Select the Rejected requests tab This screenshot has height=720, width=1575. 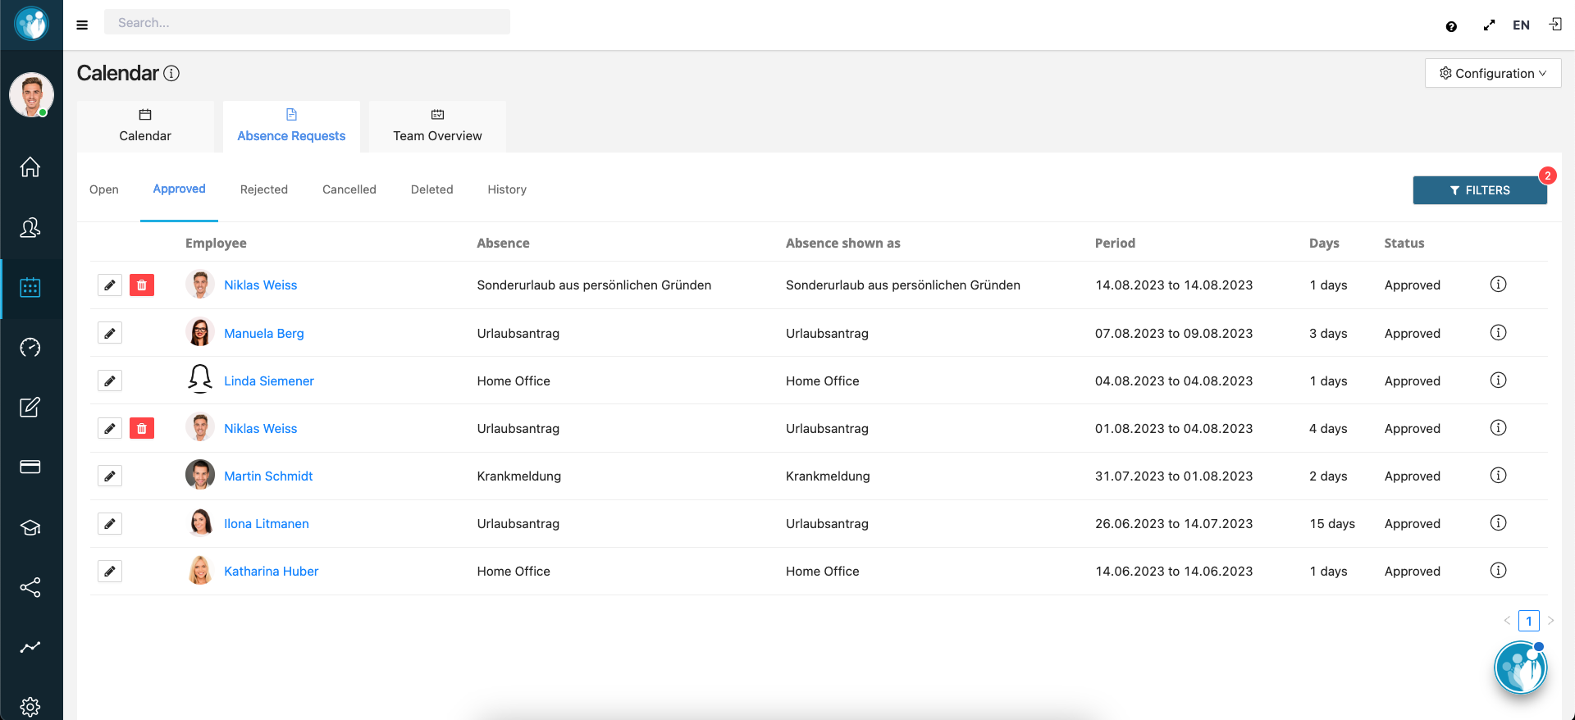(263, 189)
